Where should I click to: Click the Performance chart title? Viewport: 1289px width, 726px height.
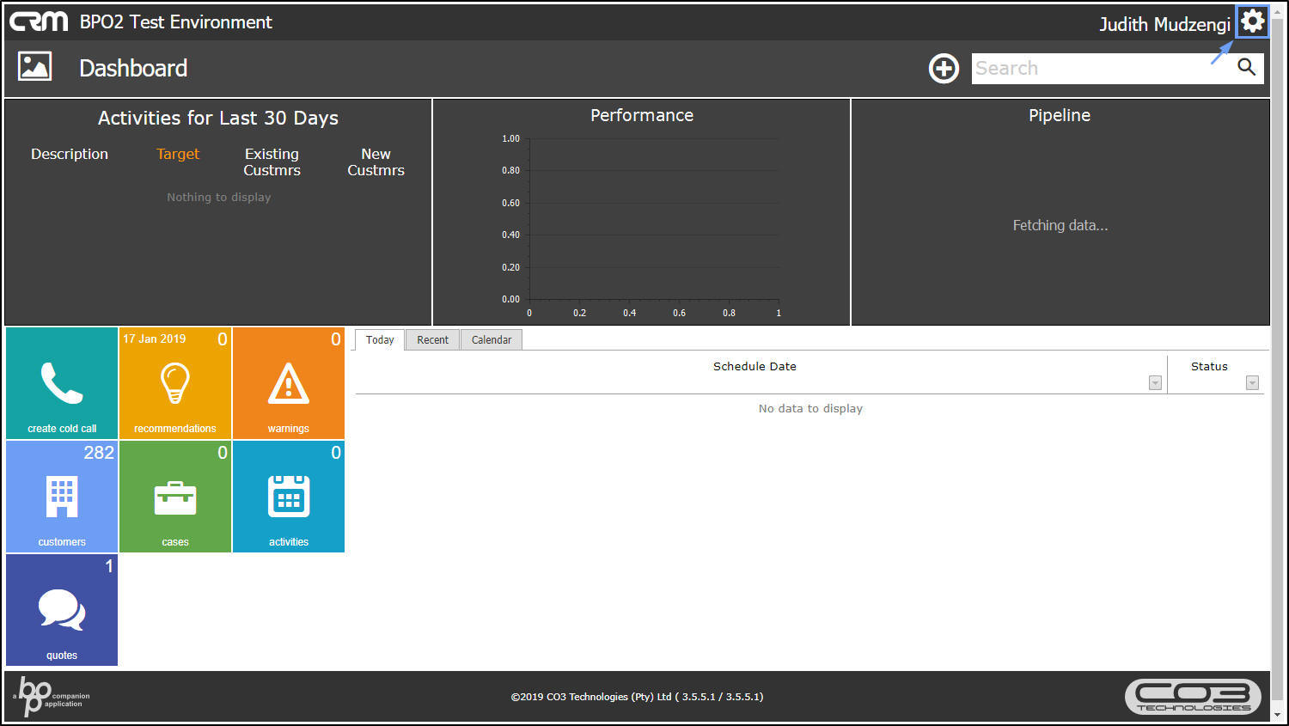point(642,115)
